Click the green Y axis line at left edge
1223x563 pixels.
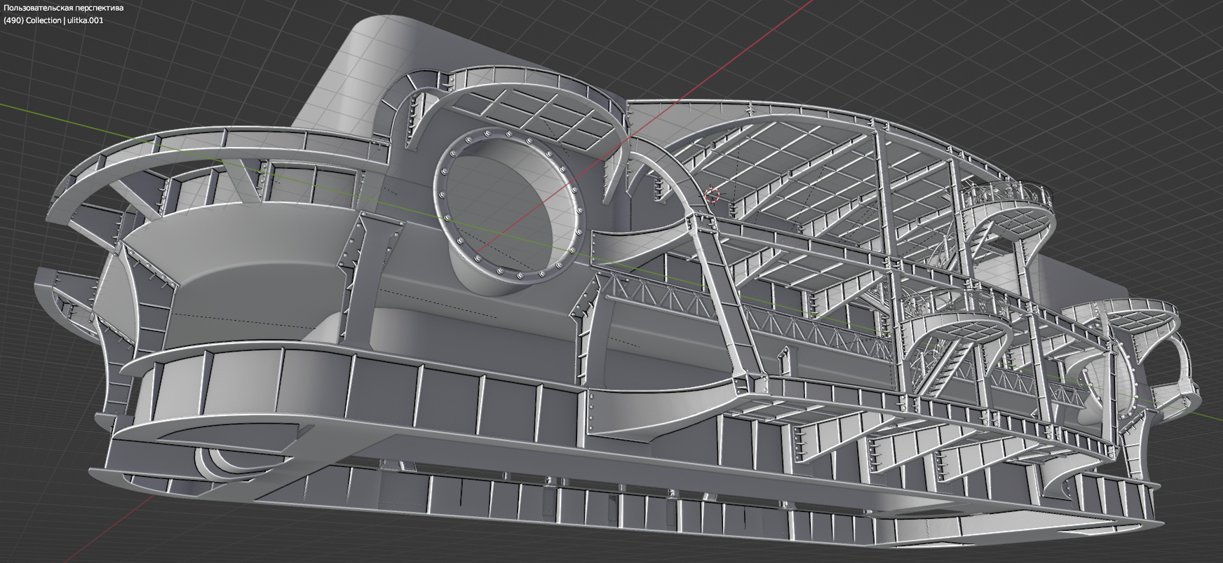coord(42,112)
